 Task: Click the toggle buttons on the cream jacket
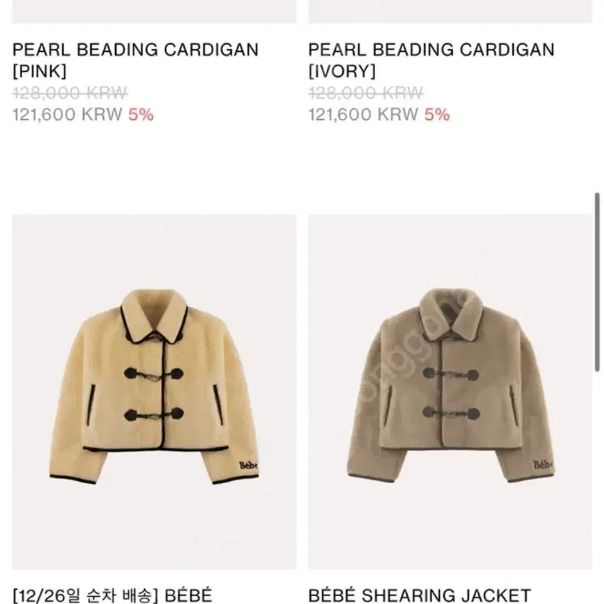[153, 394]
